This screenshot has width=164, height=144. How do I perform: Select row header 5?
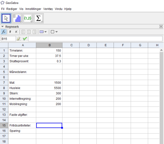pos(4,72)
